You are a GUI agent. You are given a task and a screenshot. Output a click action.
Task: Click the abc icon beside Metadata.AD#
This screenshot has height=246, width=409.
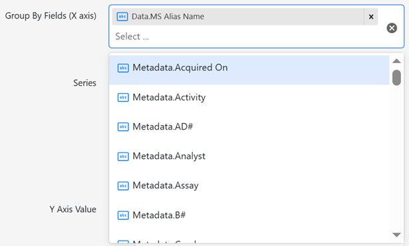(123, 127)
